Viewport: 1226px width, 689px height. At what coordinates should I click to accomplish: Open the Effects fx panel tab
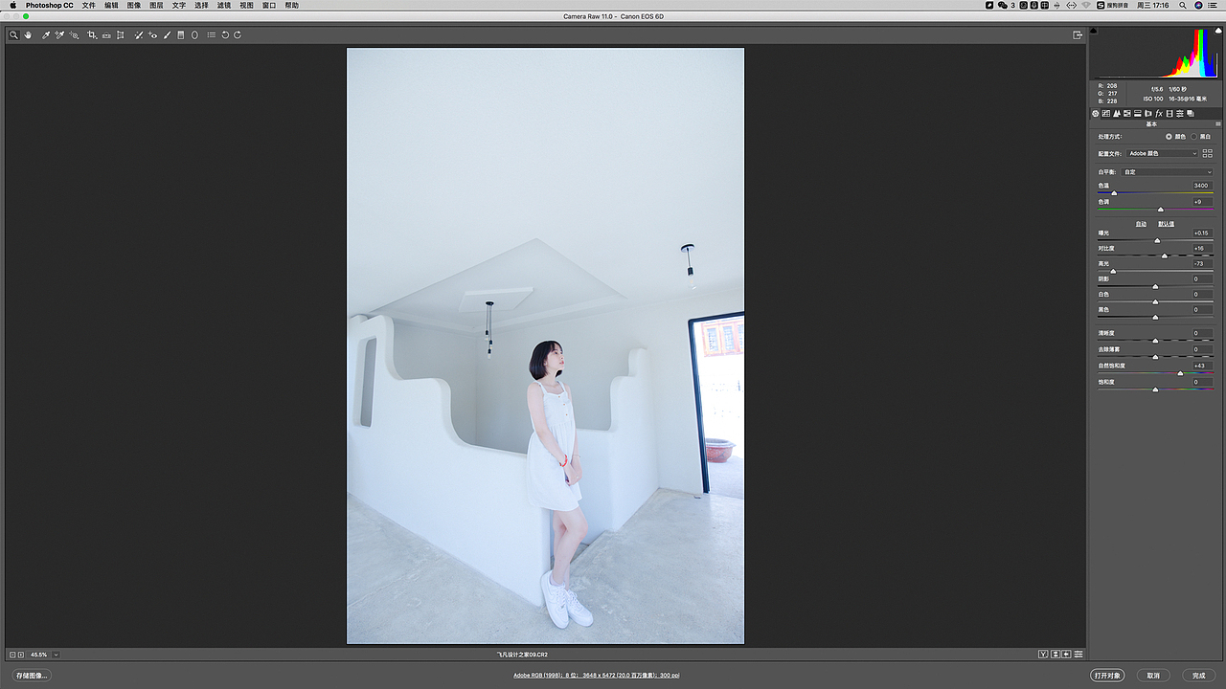pyautogui.click(x=1159, y=113)
